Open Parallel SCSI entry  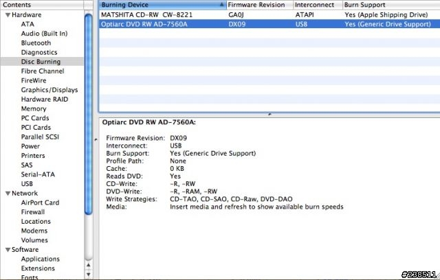(40, 137)
